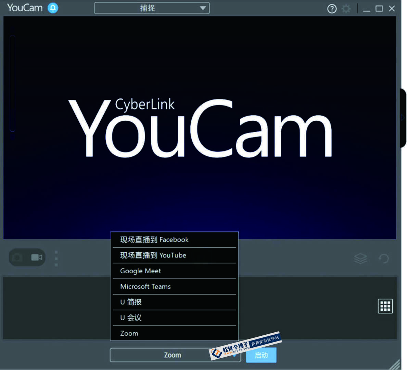Open the YouCam notification bell
The width and height of the screenshot is (407, 370).
coord(53,8)
